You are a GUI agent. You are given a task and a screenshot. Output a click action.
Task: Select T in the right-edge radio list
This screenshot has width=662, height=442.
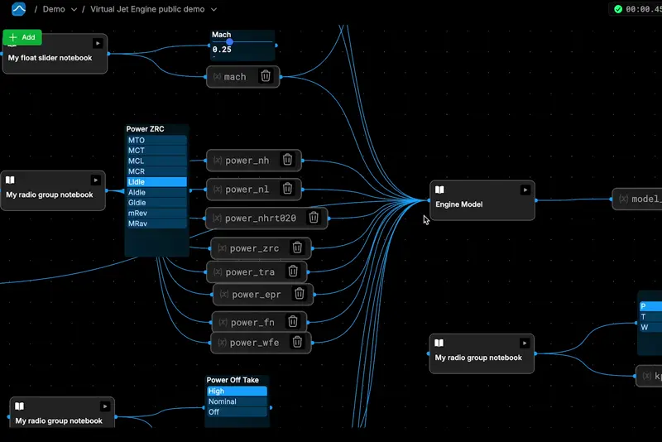[650, 317]
